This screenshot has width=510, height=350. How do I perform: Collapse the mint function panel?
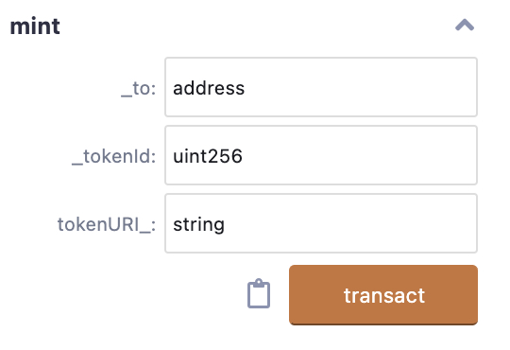(465, 26)
